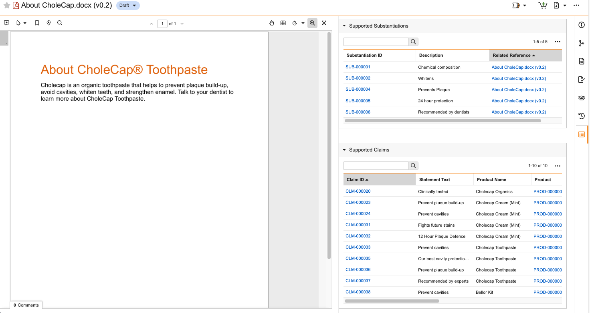
Task: Open the orange claims list panel icon
Action: tap(582, 134)
